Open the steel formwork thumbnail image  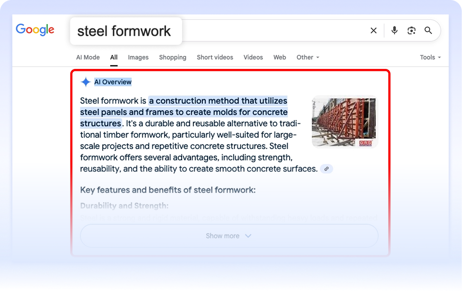coord(344,122)
